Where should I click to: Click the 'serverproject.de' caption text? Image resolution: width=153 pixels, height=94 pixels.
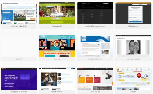point(133,59)
